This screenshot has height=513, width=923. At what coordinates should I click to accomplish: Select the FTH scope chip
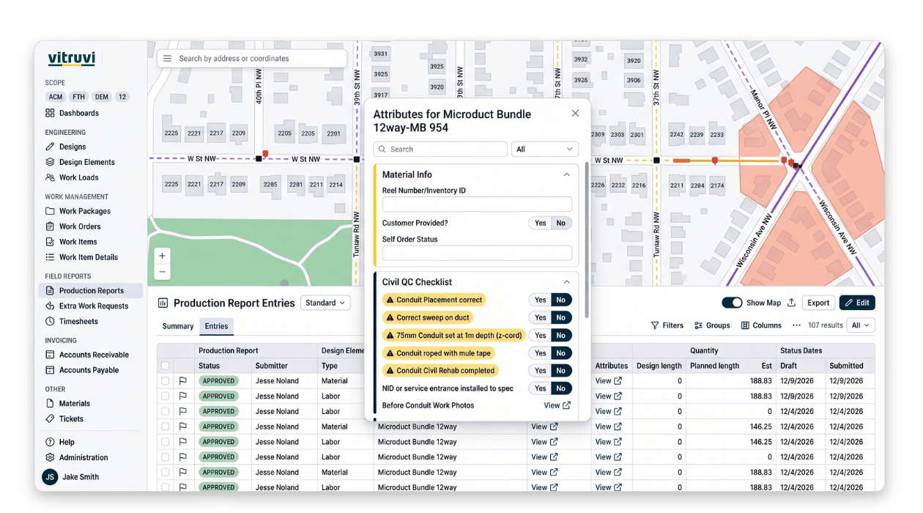click(78, 97)
